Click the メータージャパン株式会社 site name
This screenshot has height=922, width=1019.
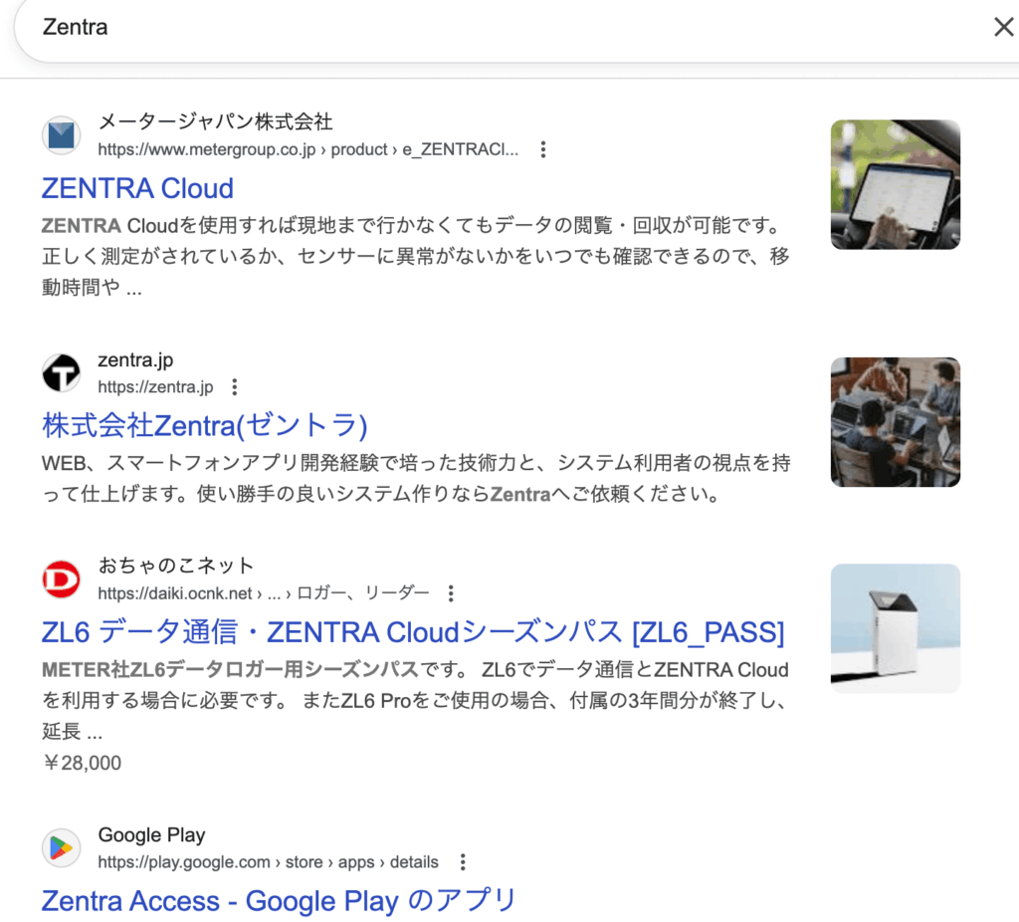click(215, 122)
